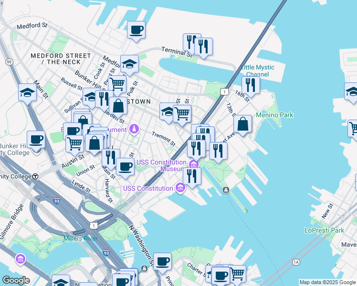Screen dimensions: 357x286
Task: Click the Map data ©2025 Google attribution
Action: (327, 282)
